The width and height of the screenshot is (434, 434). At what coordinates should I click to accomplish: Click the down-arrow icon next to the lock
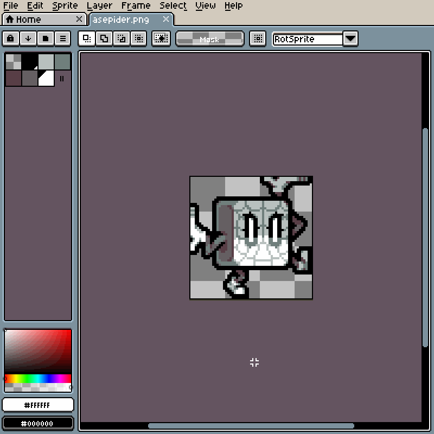[28, 39]
